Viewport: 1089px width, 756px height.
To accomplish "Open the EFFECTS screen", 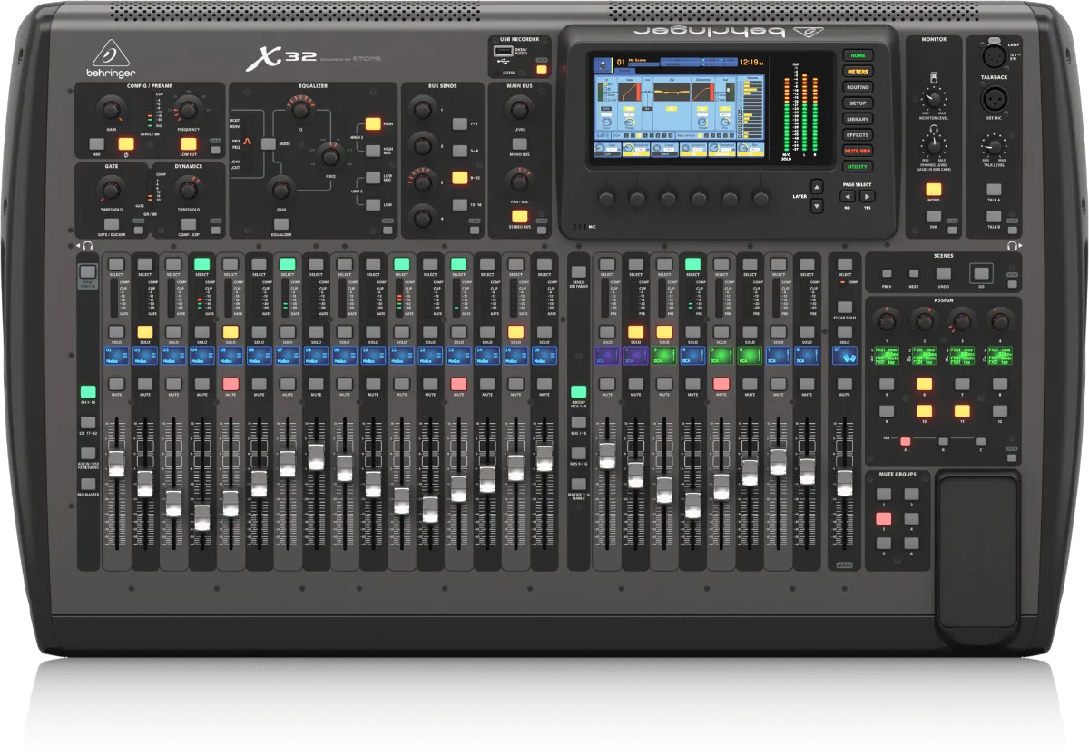I will [x=858, y=135].
